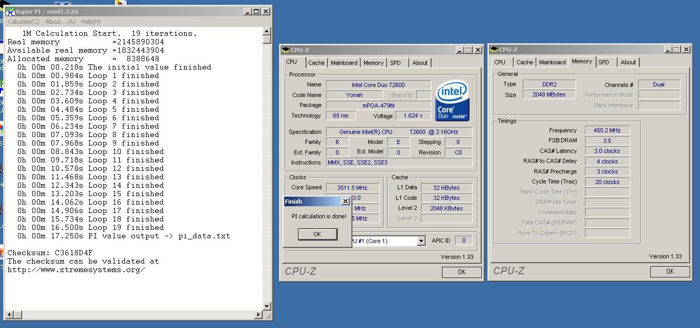Screen dimensions: 700x328
Task: Open the Help(H) menu in Super PI
Action: [x=91, y=22]
